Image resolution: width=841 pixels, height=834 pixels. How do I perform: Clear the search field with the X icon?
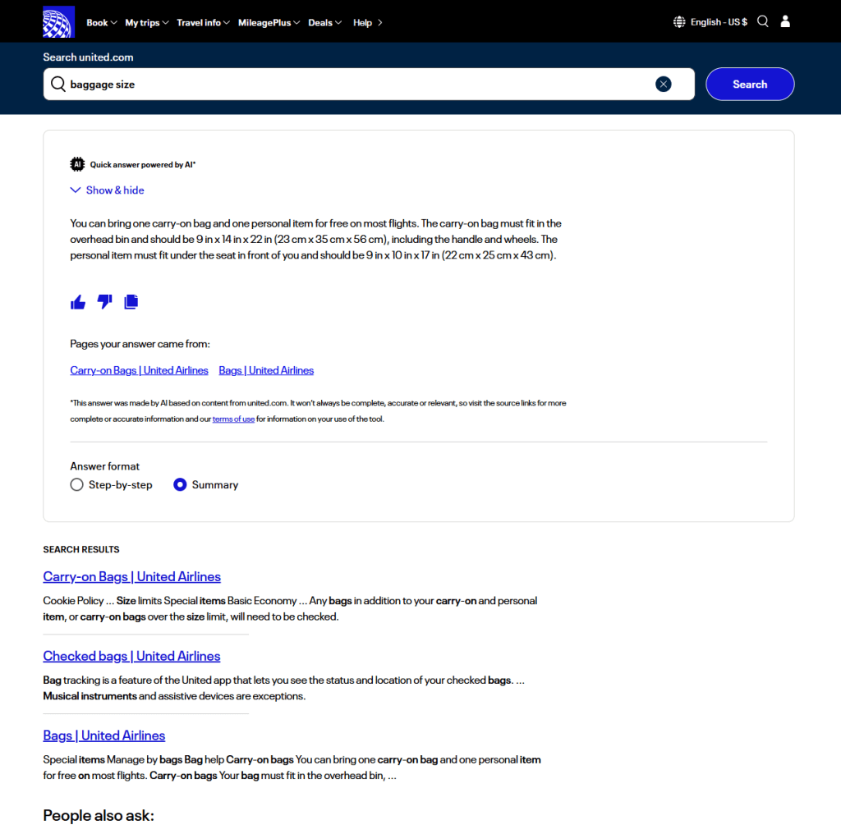pos(663,84)
